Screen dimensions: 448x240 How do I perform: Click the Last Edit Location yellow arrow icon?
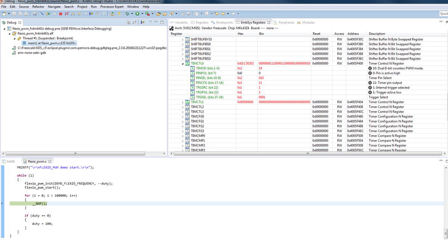pyautogui.click(x=217, y=14)
